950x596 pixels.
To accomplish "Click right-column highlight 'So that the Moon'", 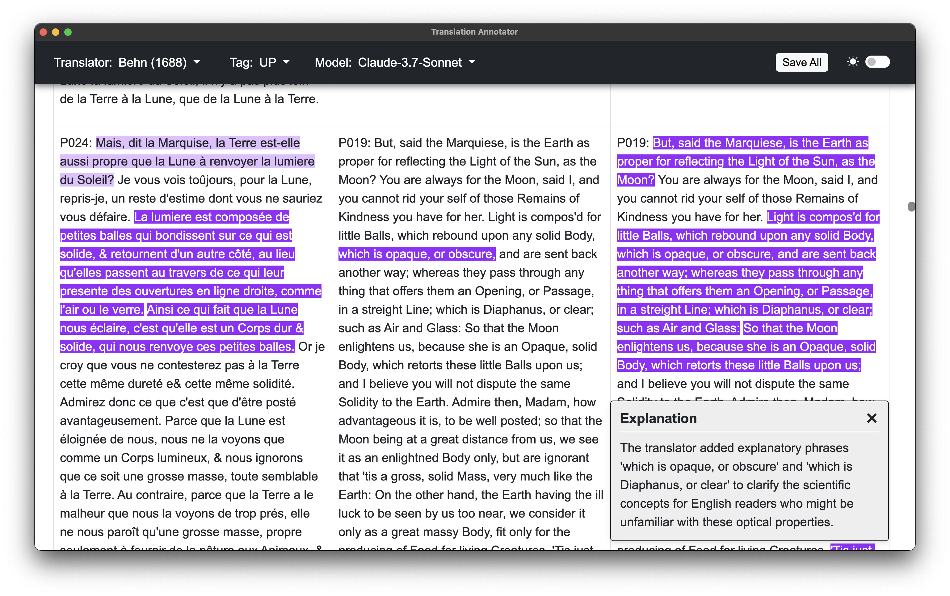I will coord(790,328).
